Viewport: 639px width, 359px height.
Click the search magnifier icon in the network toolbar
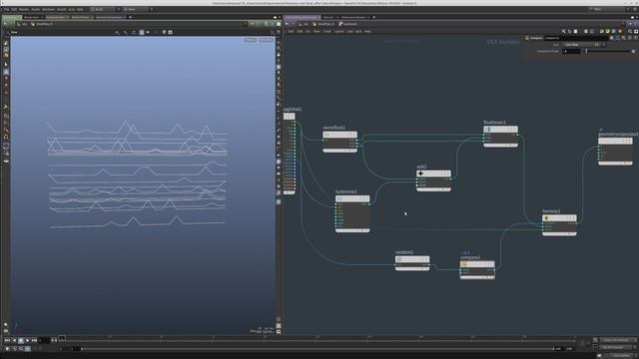[630, 31]
